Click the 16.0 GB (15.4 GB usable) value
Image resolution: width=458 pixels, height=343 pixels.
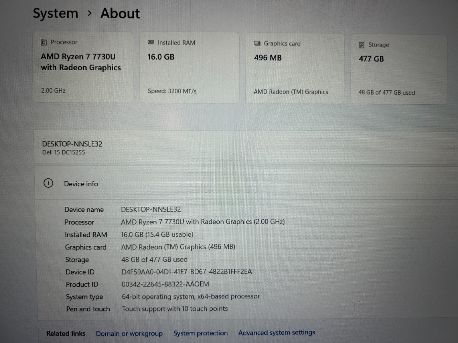click(x=157, y=234)
